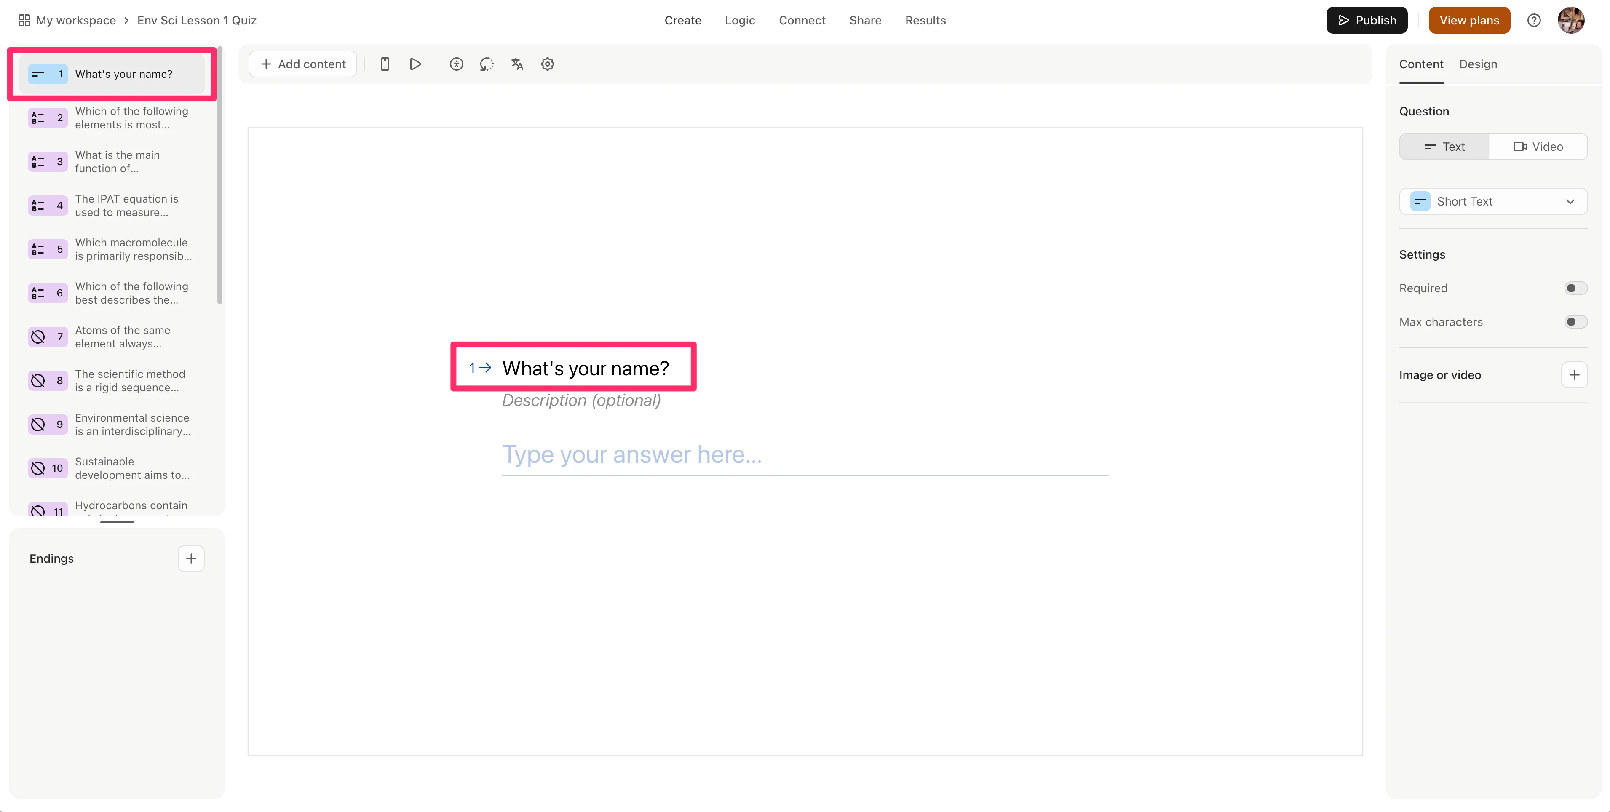Add an image or video
This screenshot has width=1610, height=812.
1574,374
